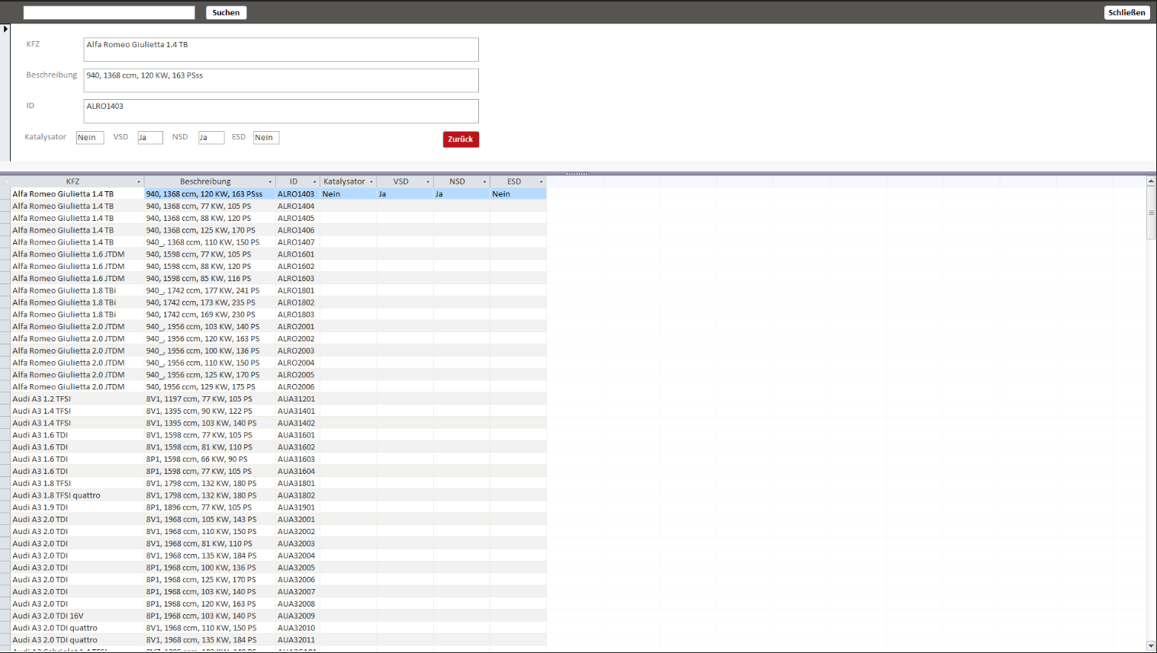Image resolution: width=1157 pixels, height=653 pixels.
Task: Click description '940_, 1742 ccm, 177 KW, 241 PS'
Action: coord(210,290)
